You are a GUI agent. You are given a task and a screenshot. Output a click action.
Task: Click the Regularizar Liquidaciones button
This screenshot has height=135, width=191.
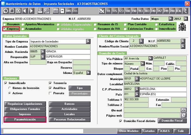[x=25, y=104]
